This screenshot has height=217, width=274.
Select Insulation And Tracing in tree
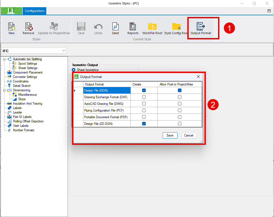point(27,104)
